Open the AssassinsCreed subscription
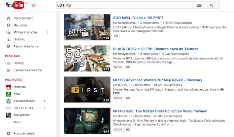The height and width of the screenshot is (137, 234). (24, 101)
